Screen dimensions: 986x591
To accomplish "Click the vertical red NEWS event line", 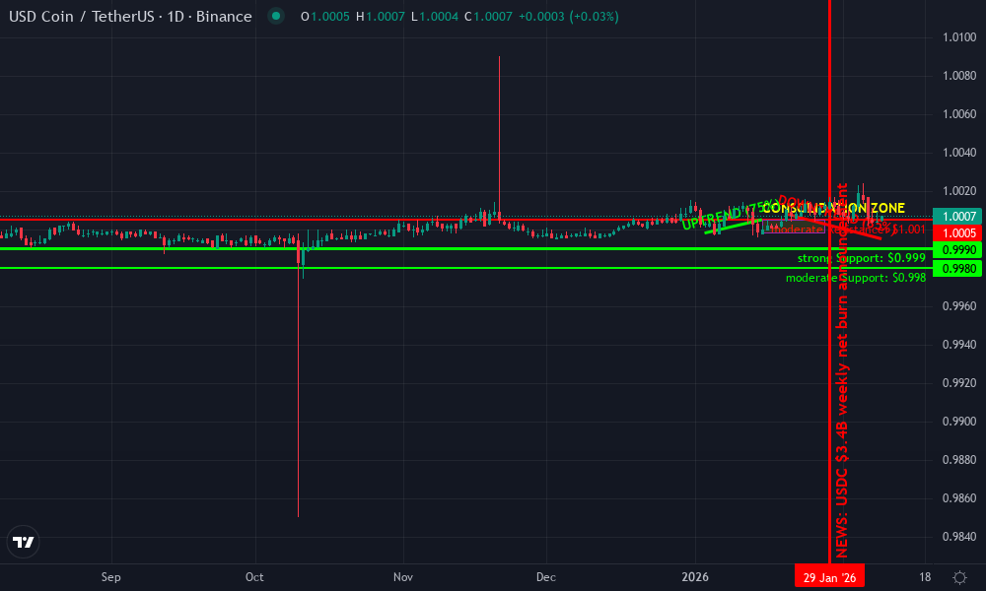I will tap(829, 394).
